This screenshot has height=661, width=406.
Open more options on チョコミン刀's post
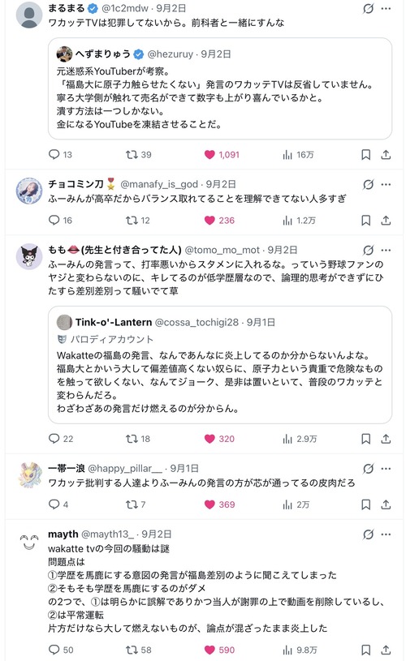coord(386,185)
